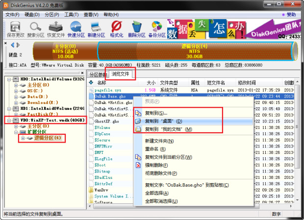Open the 硬盘(D) menu

point(32,15)
